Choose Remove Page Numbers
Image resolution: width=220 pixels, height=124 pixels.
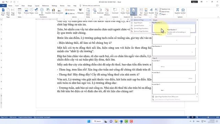[141, 31]
